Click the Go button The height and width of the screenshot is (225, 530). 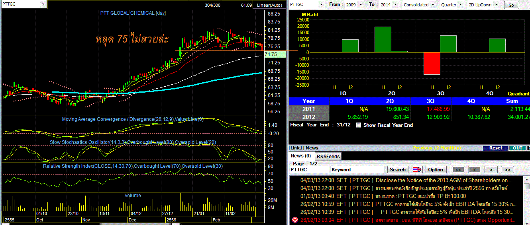click(511, 5)
